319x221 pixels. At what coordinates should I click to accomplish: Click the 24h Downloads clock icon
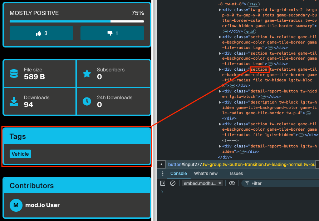pyautogui.click(x=87, y=101)
